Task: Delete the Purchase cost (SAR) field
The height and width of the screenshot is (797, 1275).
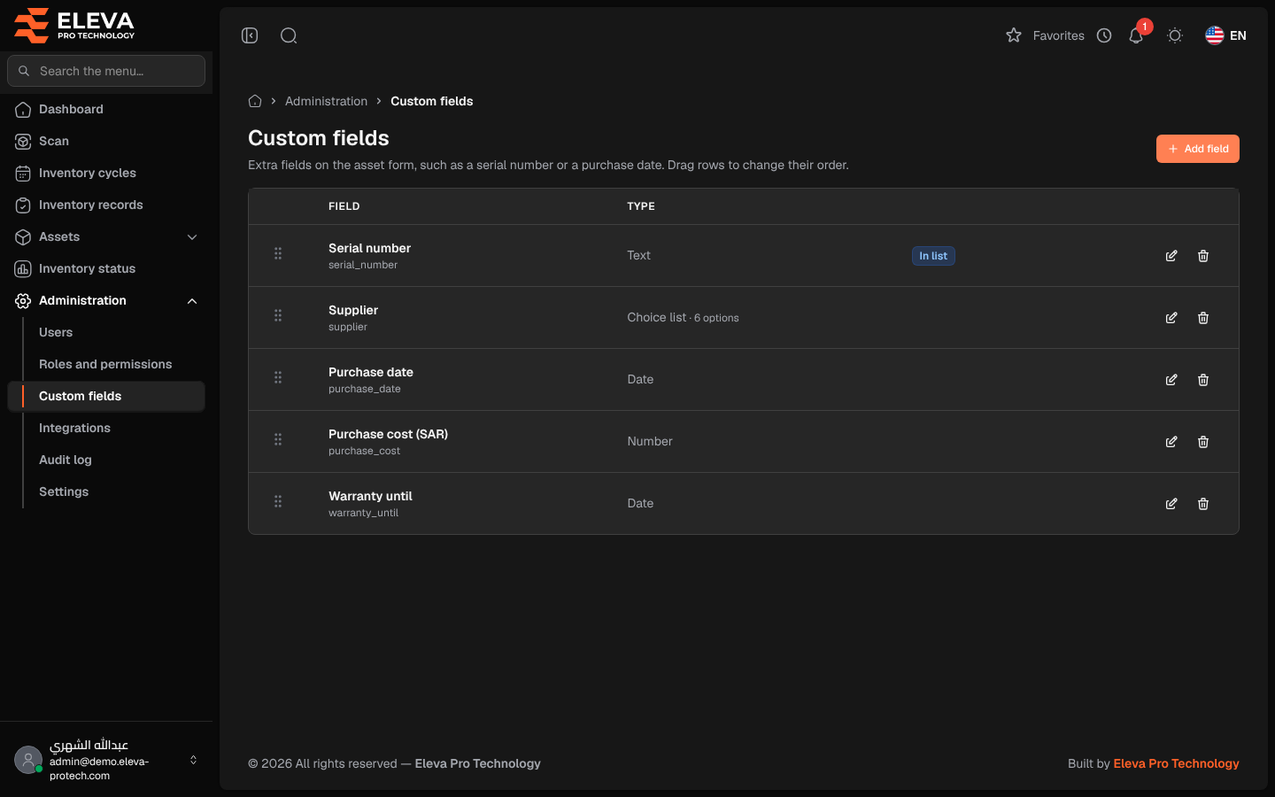Action: (x=1203, y=442)
